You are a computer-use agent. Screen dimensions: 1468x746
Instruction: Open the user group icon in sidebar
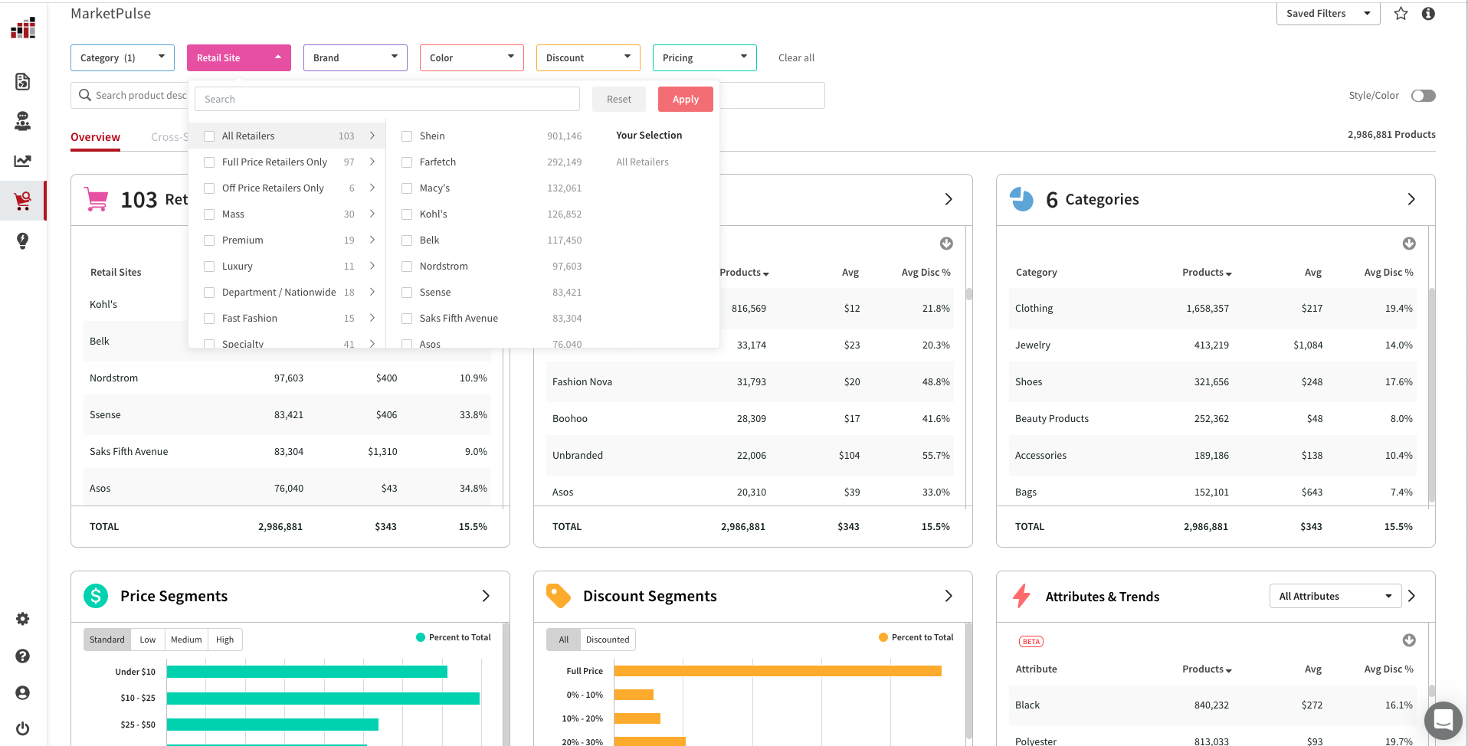coord(23,121)
